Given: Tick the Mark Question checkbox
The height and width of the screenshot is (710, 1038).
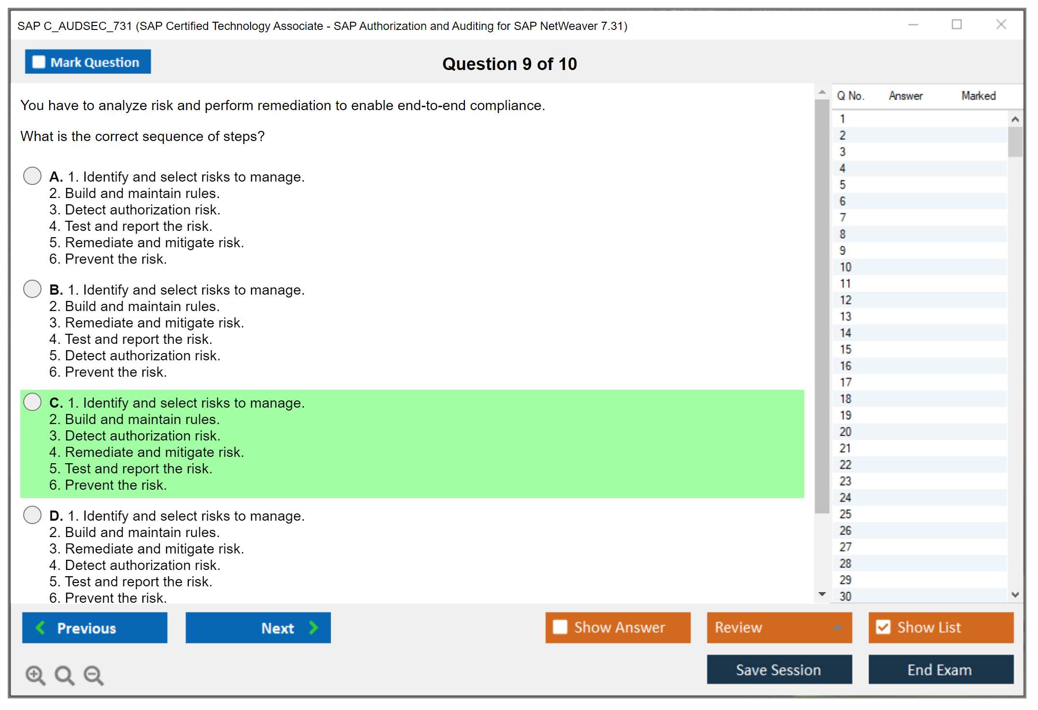Looking at the screenshot, I should click(39, 62).
